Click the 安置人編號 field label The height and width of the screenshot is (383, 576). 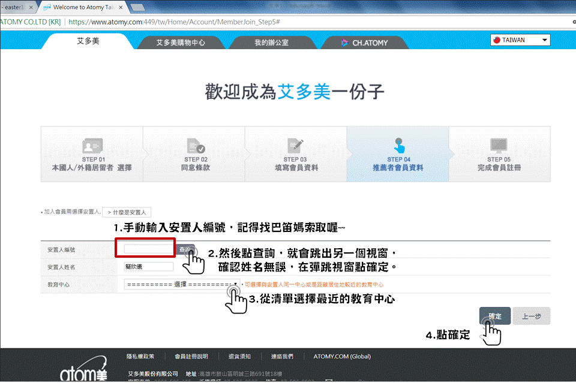tap(61, 250)
